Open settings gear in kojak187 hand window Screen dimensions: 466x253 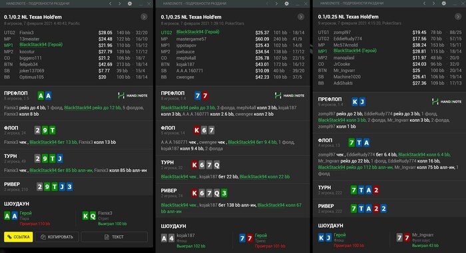286,3
